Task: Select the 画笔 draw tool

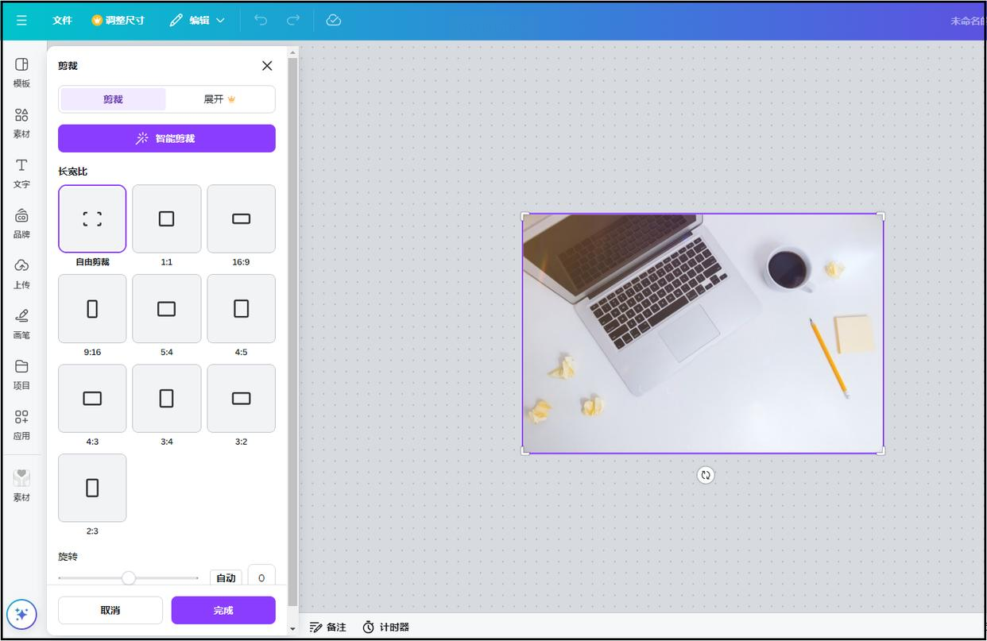Action: (21, 316)
